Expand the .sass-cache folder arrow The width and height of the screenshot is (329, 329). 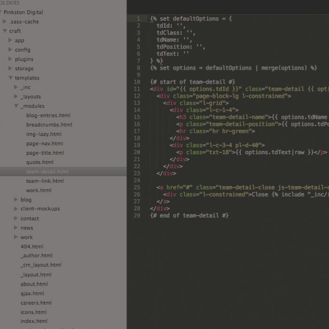click(x=5, y=22)
